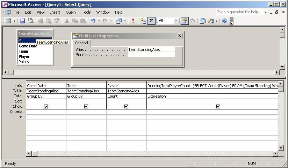Open the Edit menu

click(x=28, y=12)
